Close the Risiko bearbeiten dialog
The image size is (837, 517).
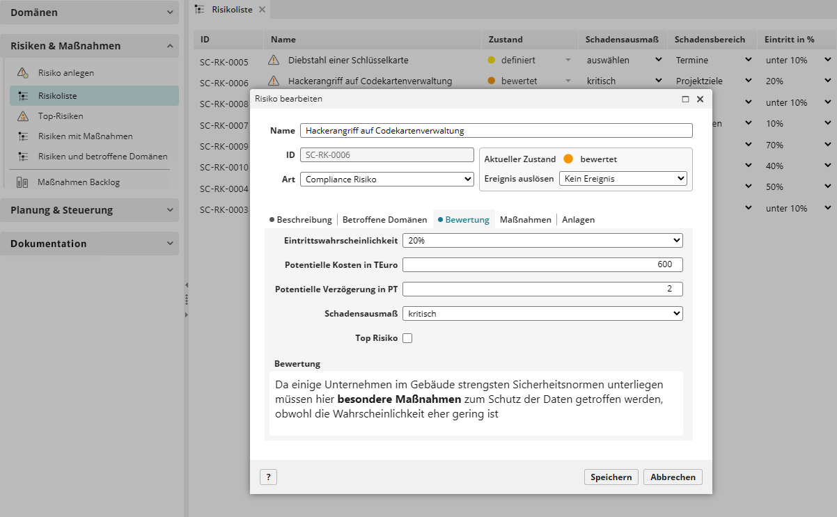coord(700,99)
